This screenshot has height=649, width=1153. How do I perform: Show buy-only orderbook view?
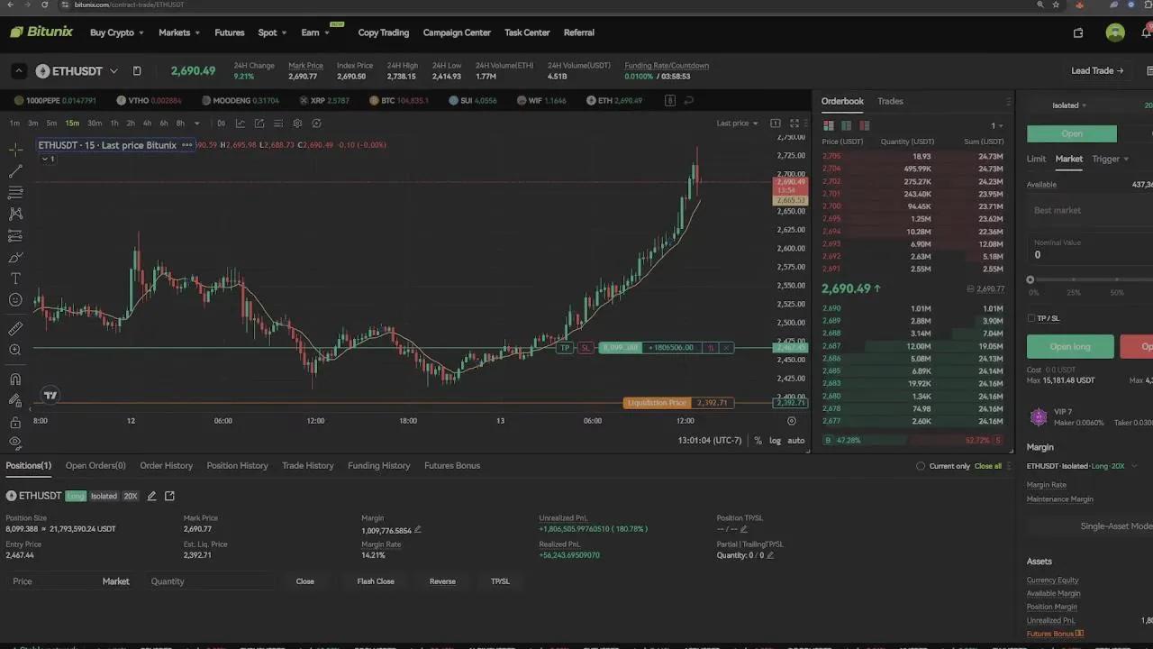coord(846,125)
